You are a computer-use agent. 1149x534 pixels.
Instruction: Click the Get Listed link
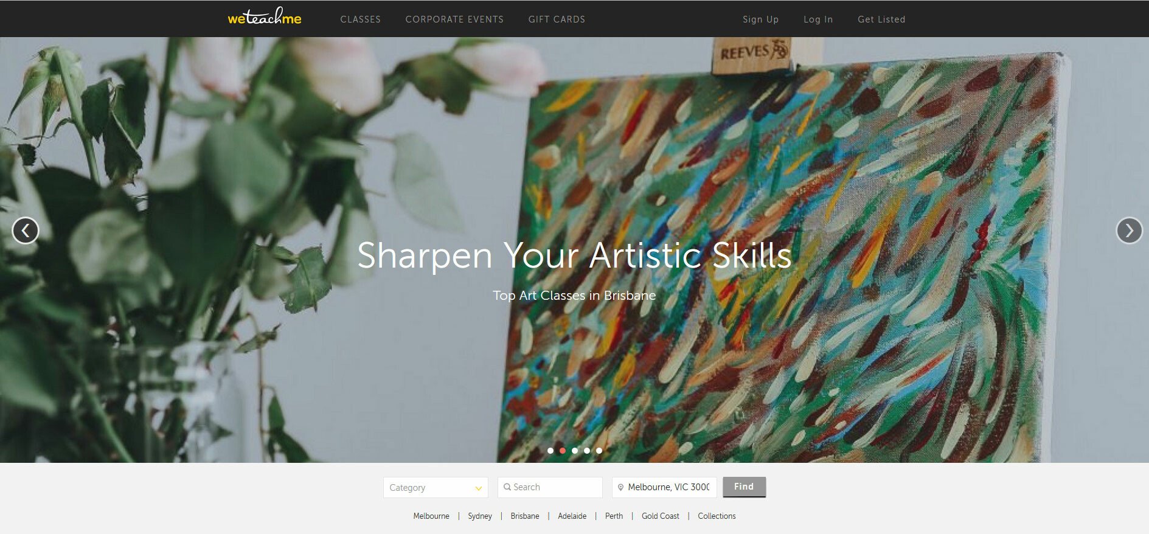pyautogui.click(x=881, y=19)
